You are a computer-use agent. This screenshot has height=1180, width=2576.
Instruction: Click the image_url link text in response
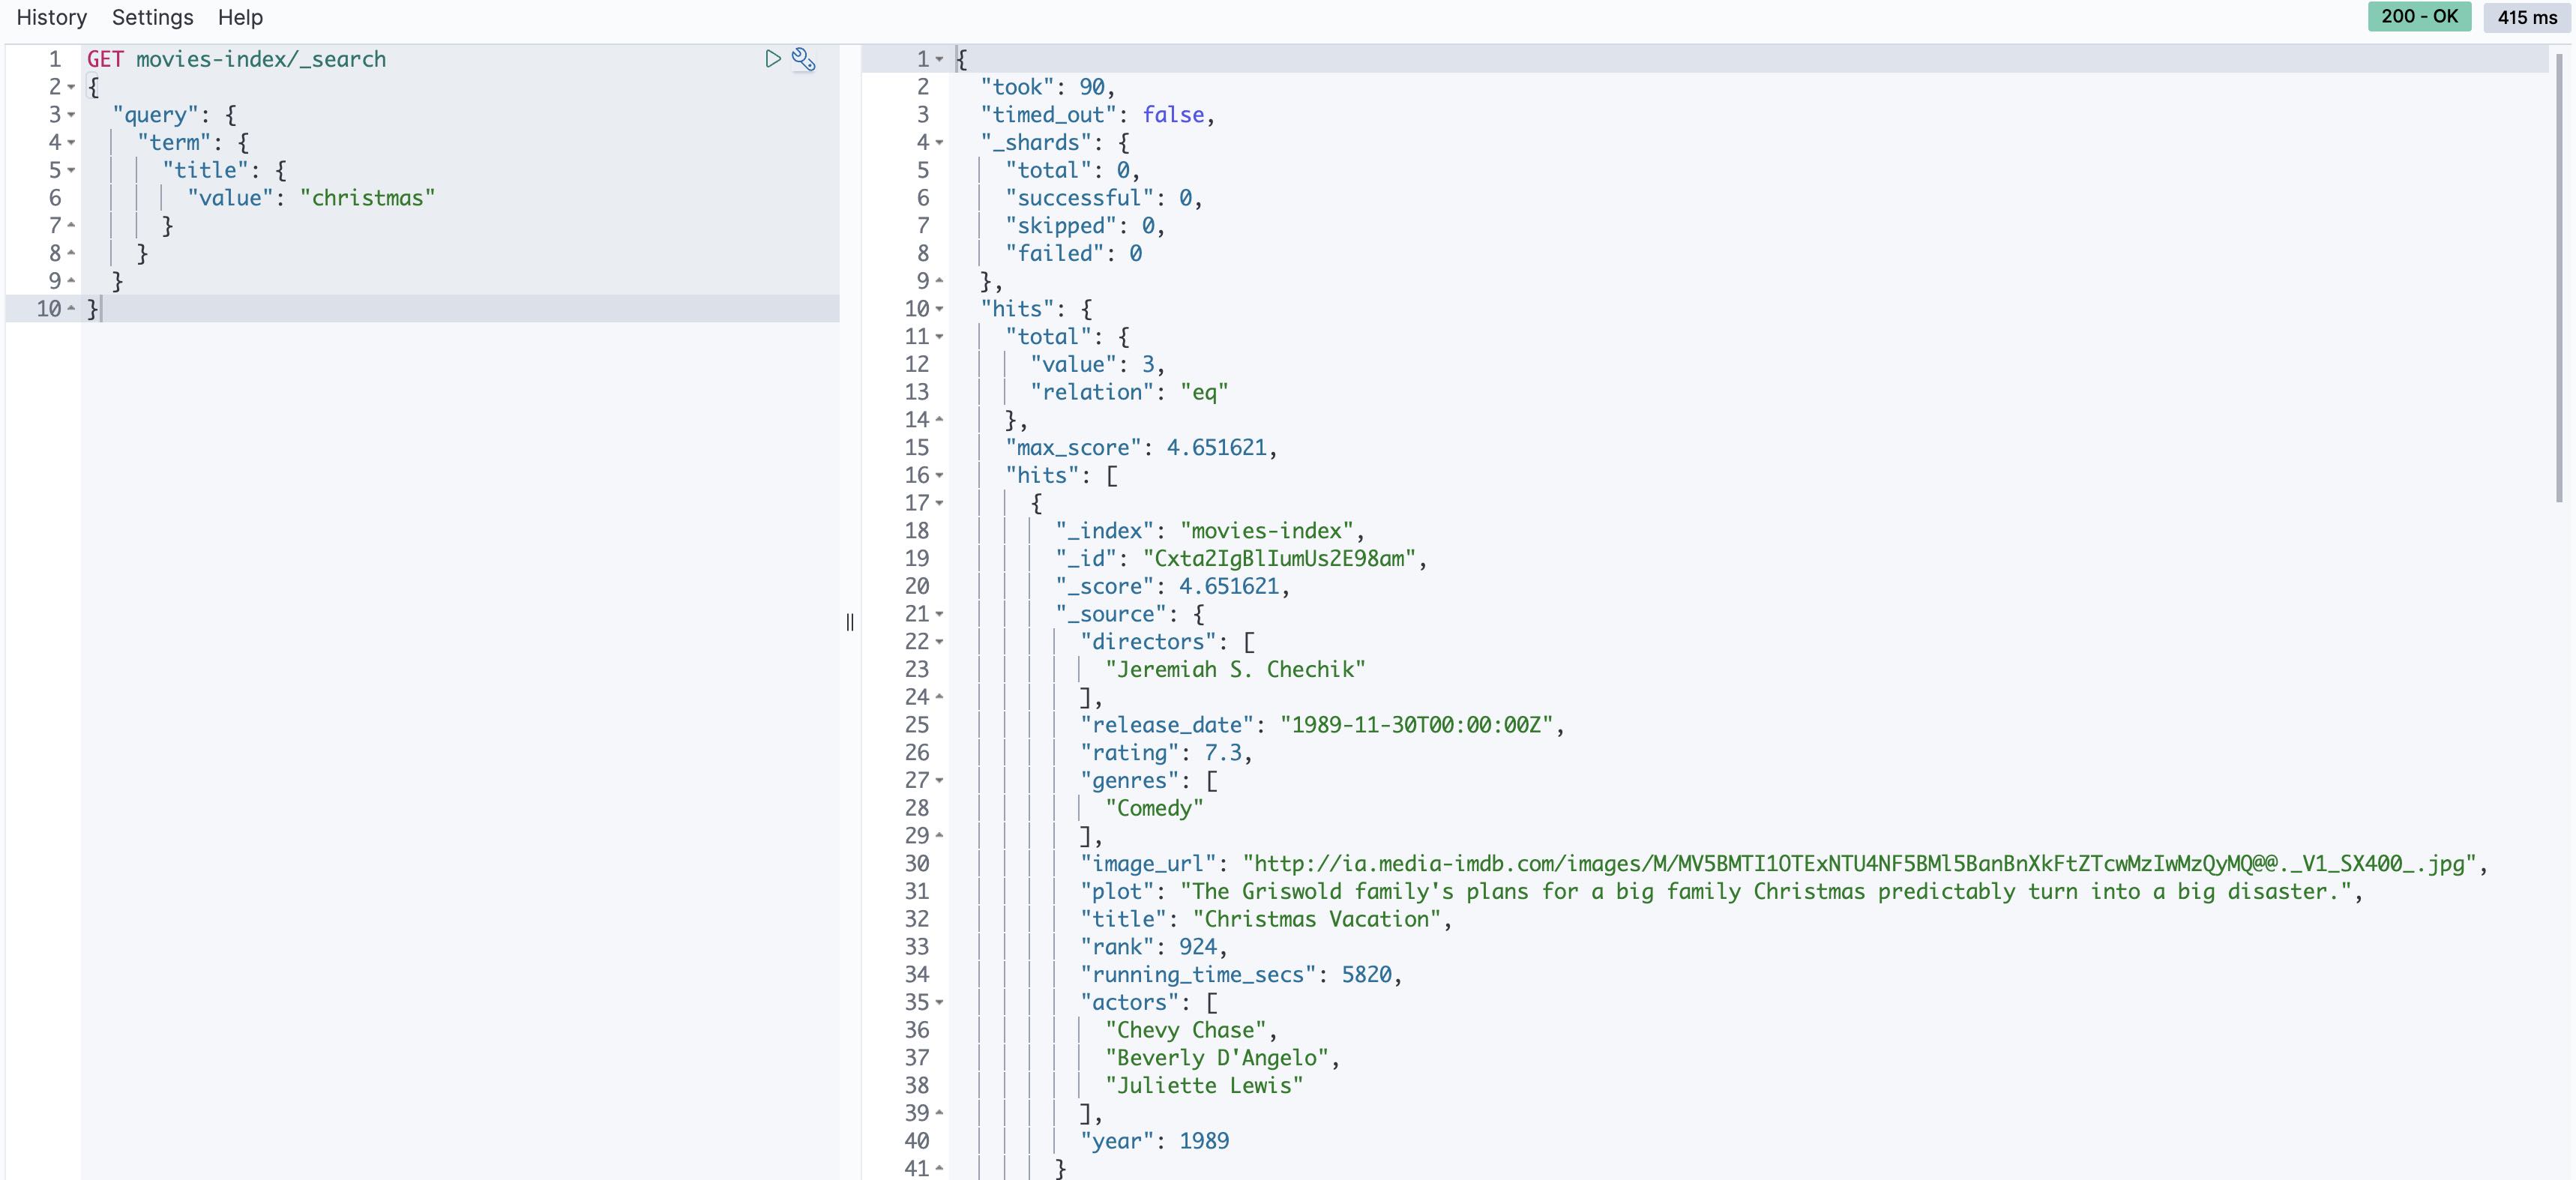[x=1859, y=864]
